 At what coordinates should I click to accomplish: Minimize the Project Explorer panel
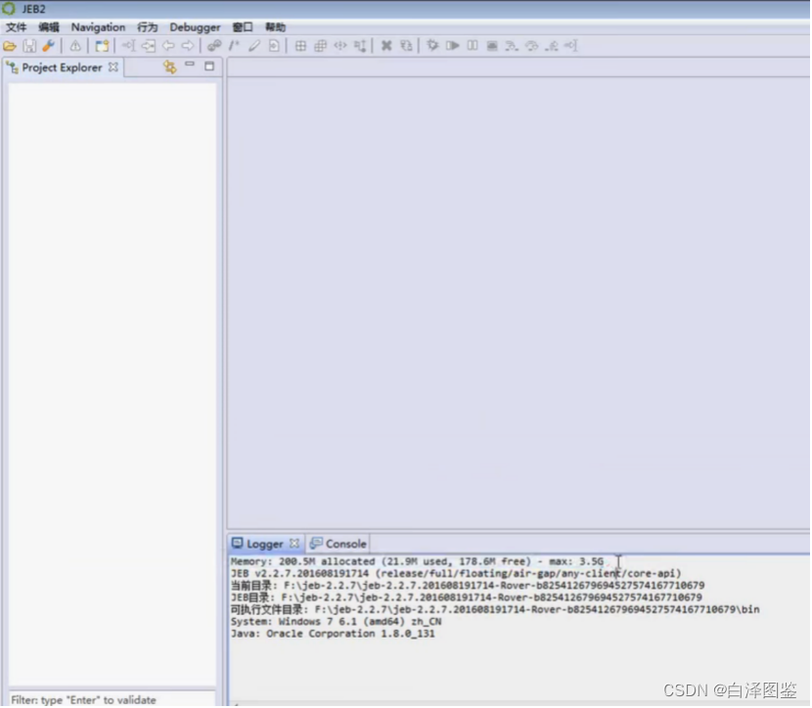coord(190,66)
